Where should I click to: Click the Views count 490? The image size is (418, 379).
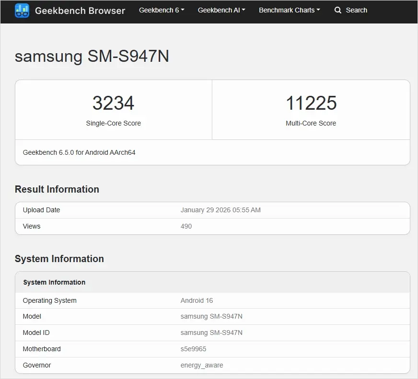(186, 226)
